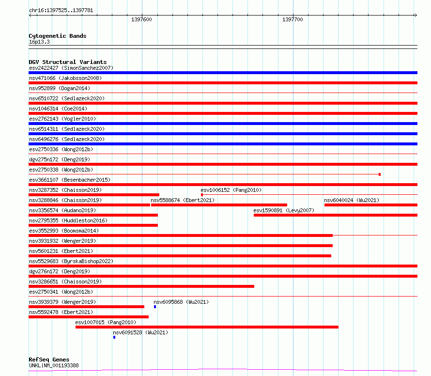
Task: Click the Cytogenetic Bands track heading
Action: (58, 36)
